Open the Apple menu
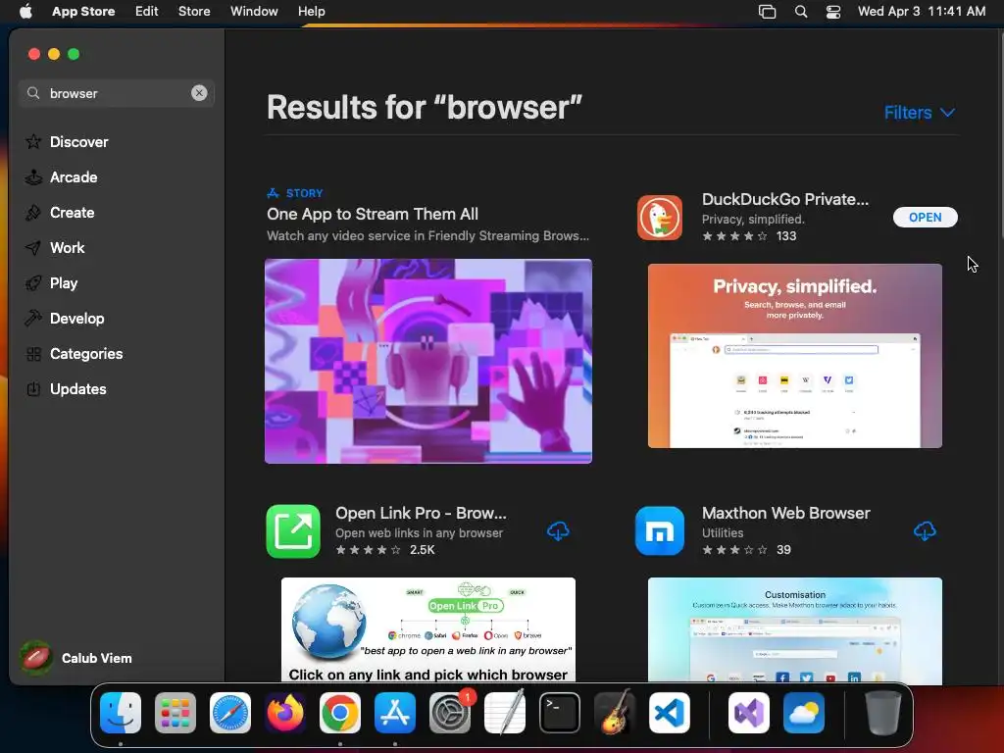Viewport: 1004px width, 753px height. point(25,12)
